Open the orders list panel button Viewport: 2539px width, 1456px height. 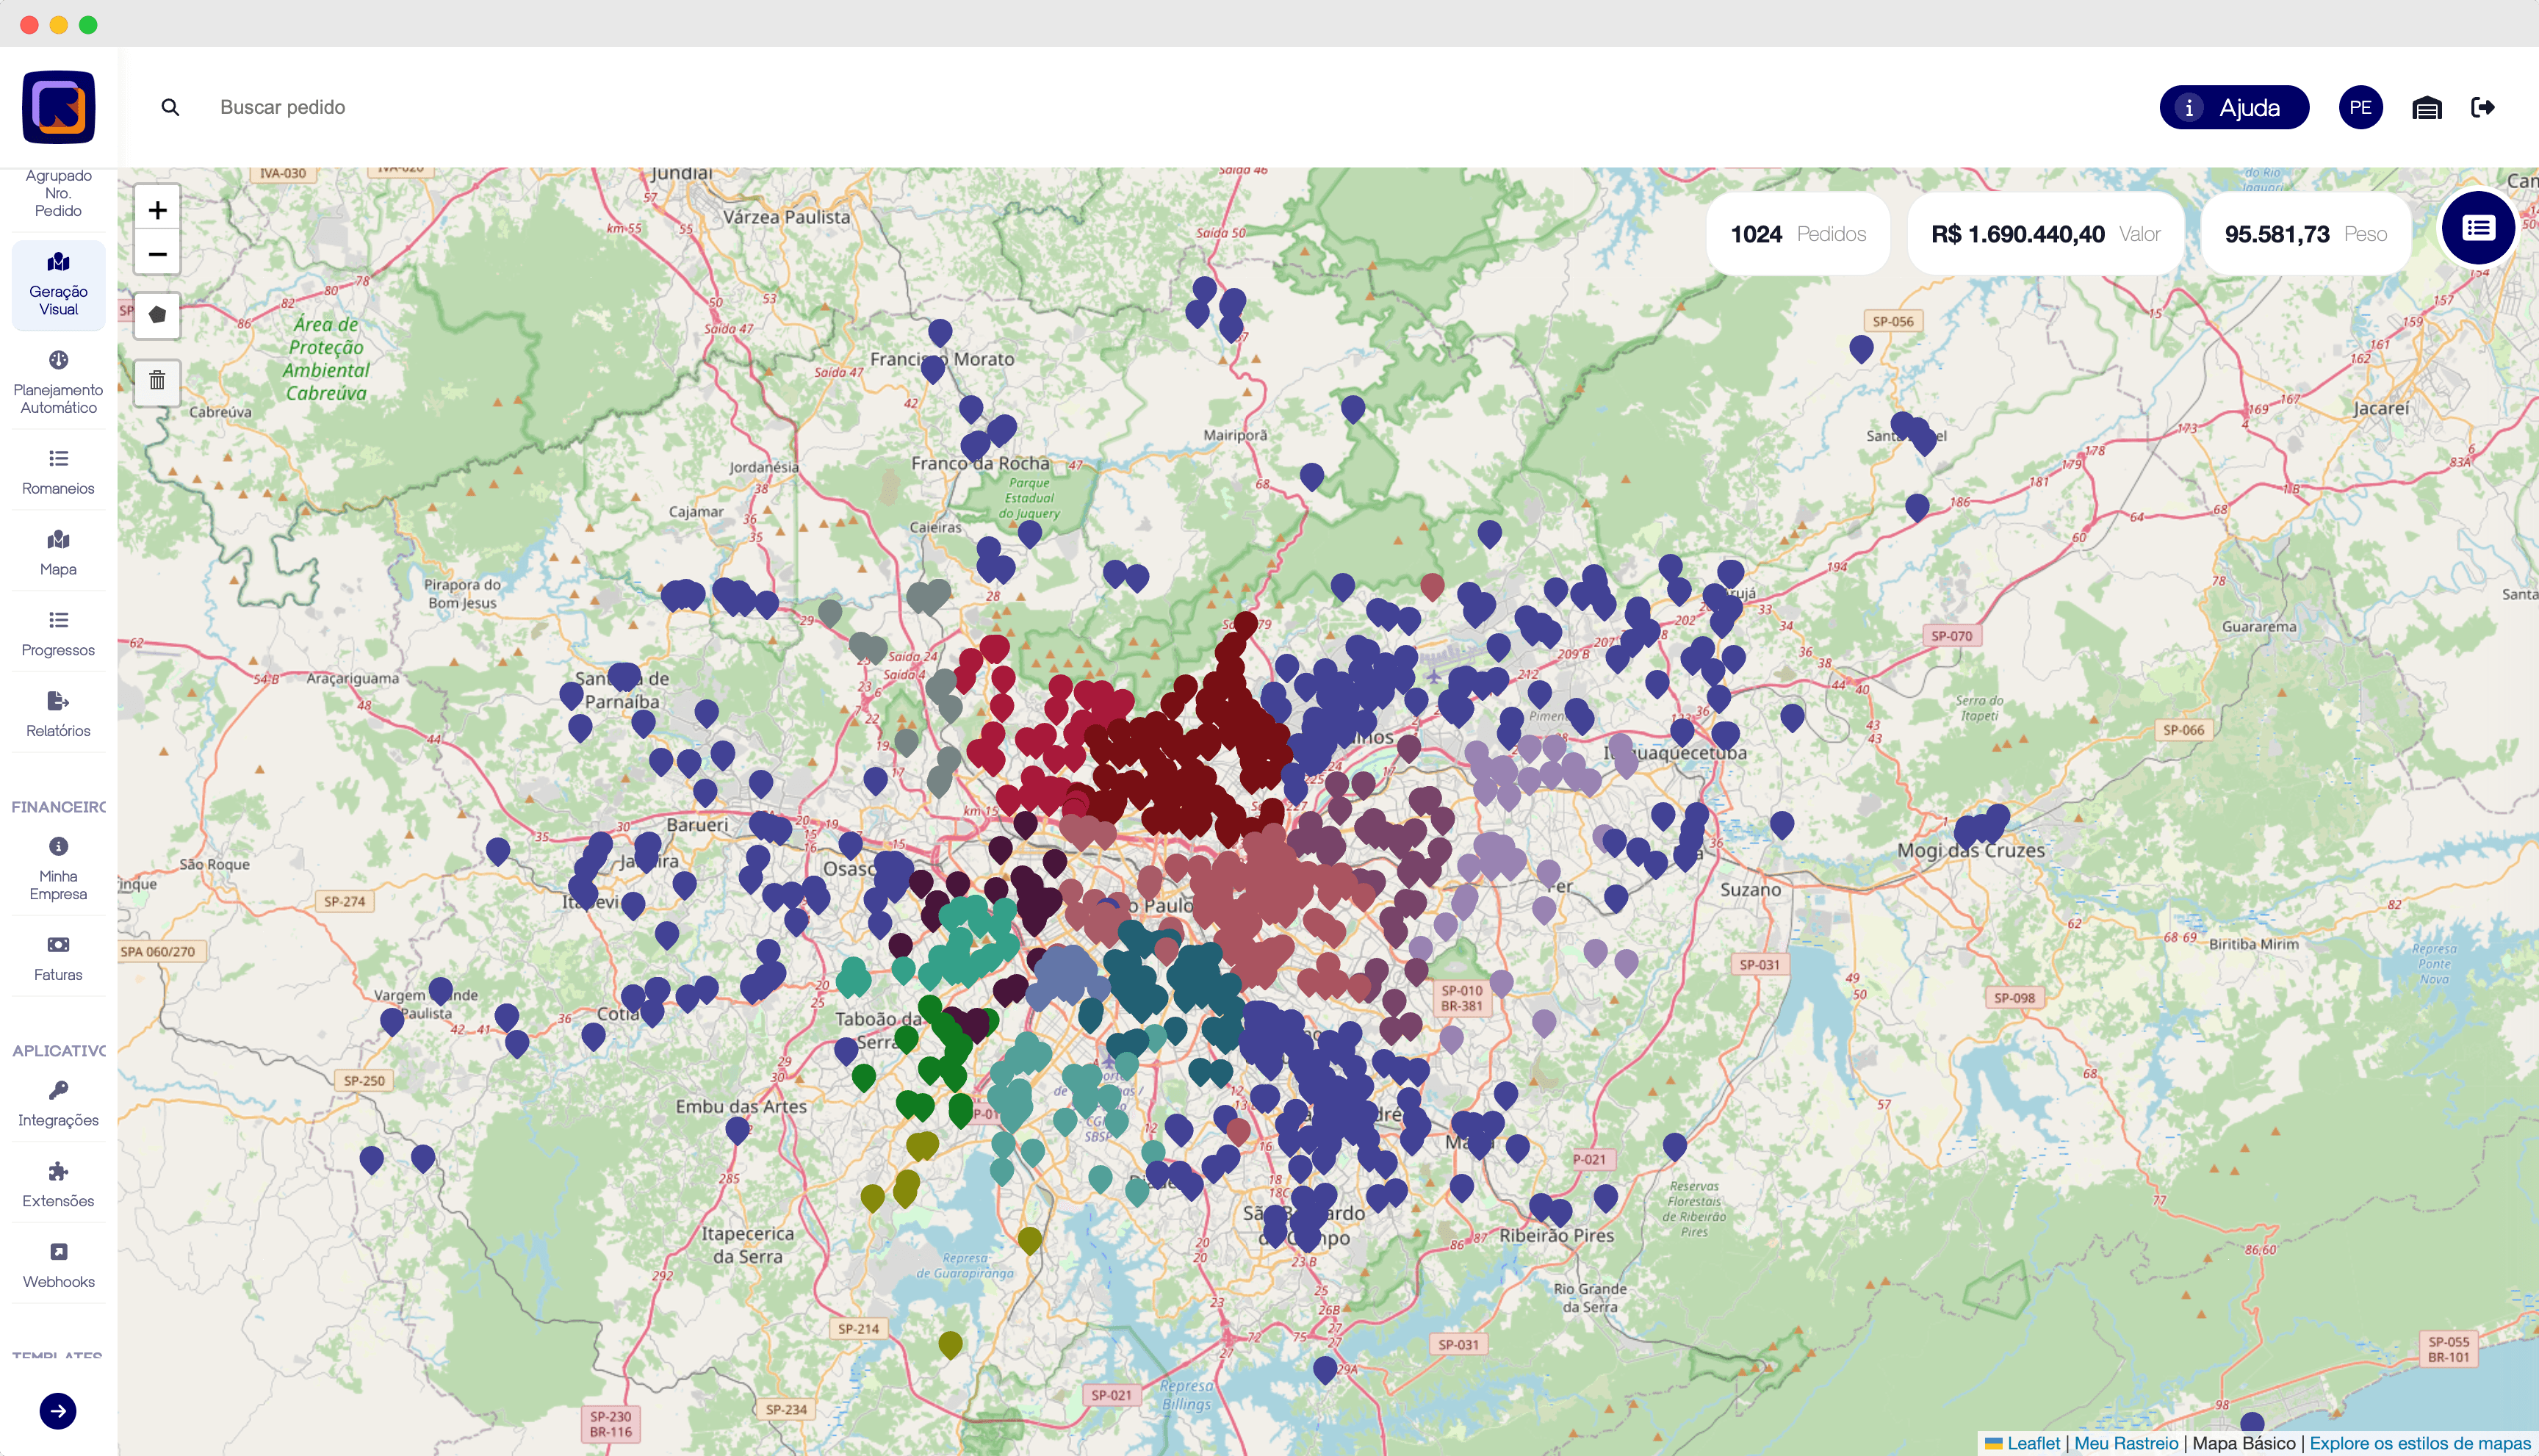click(x=2477, y=229)
